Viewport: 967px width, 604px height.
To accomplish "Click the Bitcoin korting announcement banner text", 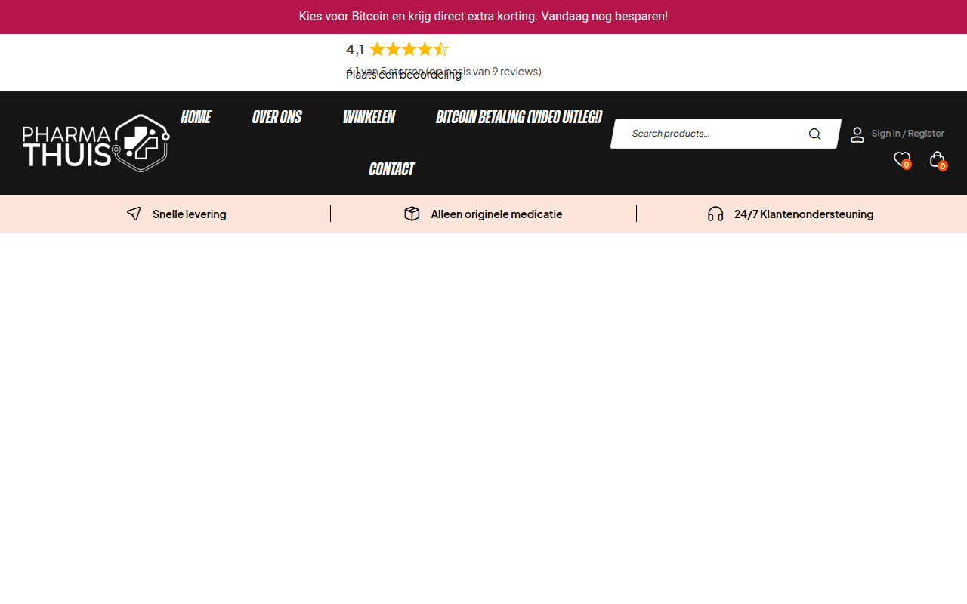I will (483, 17).
